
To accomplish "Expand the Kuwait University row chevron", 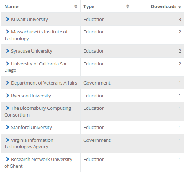I will click(7, 19).
